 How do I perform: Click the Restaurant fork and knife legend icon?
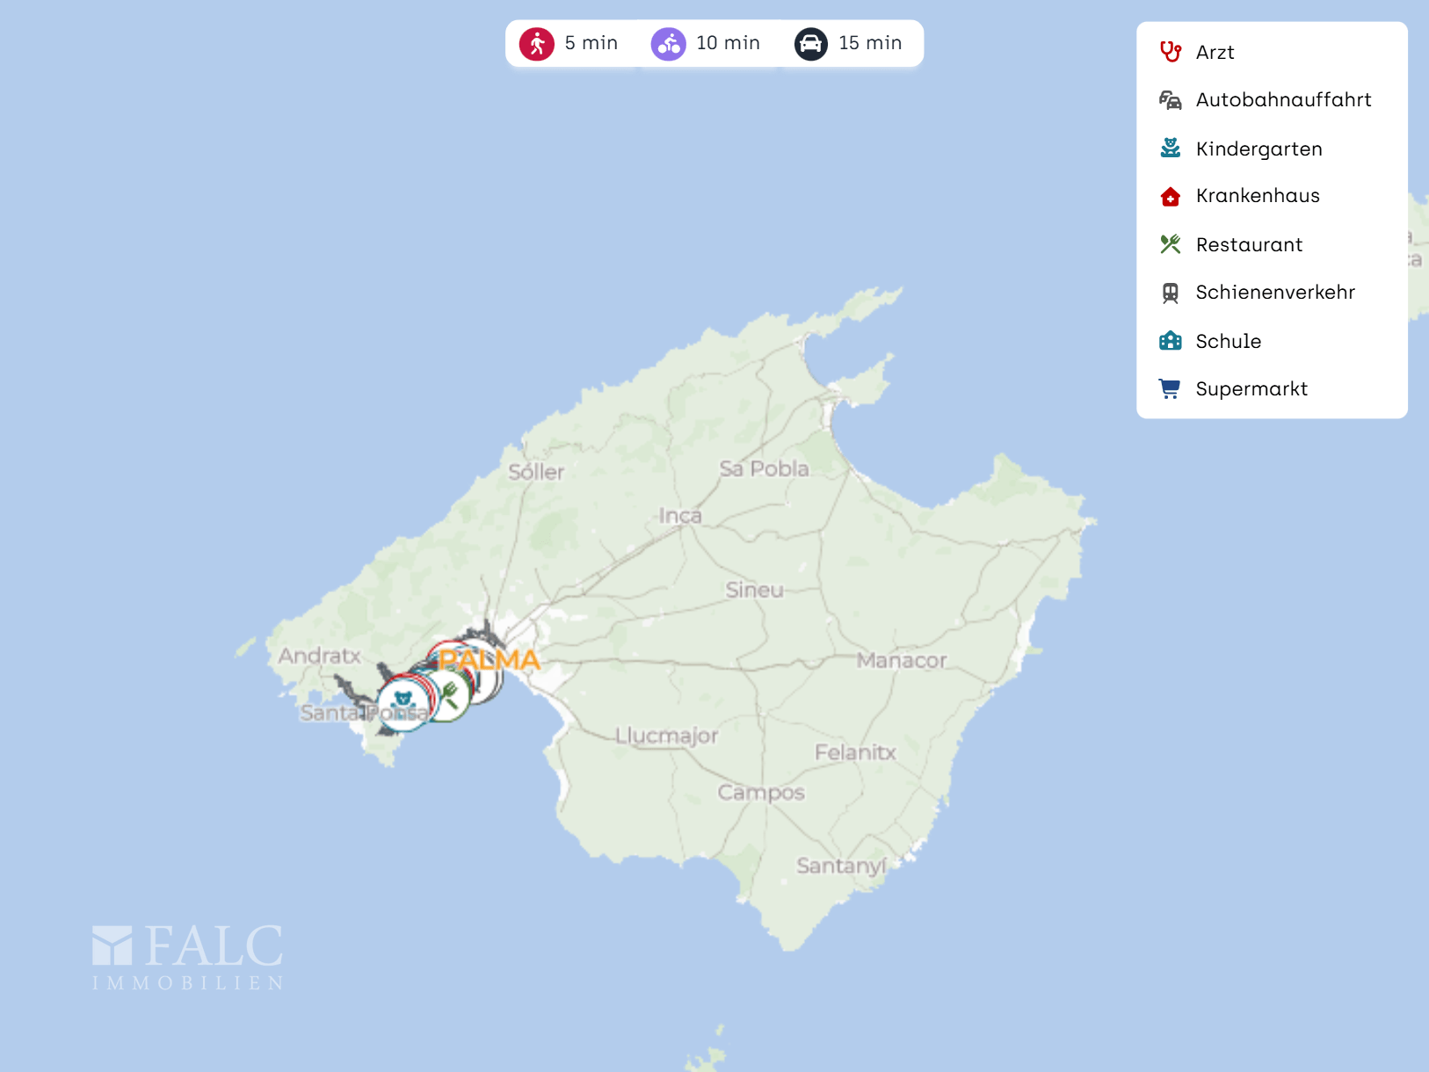pyautogui.click(x=1170, y=244)
